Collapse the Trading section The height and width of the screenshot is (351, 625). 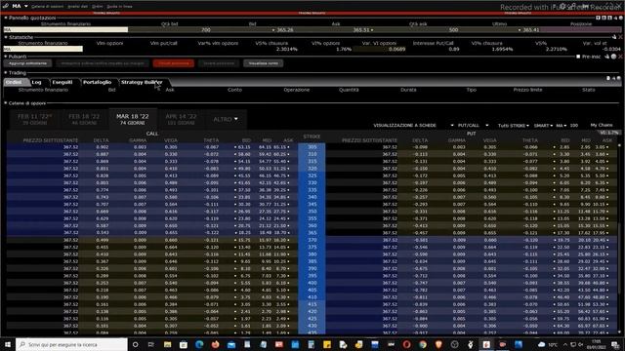[x=6, y=73]
